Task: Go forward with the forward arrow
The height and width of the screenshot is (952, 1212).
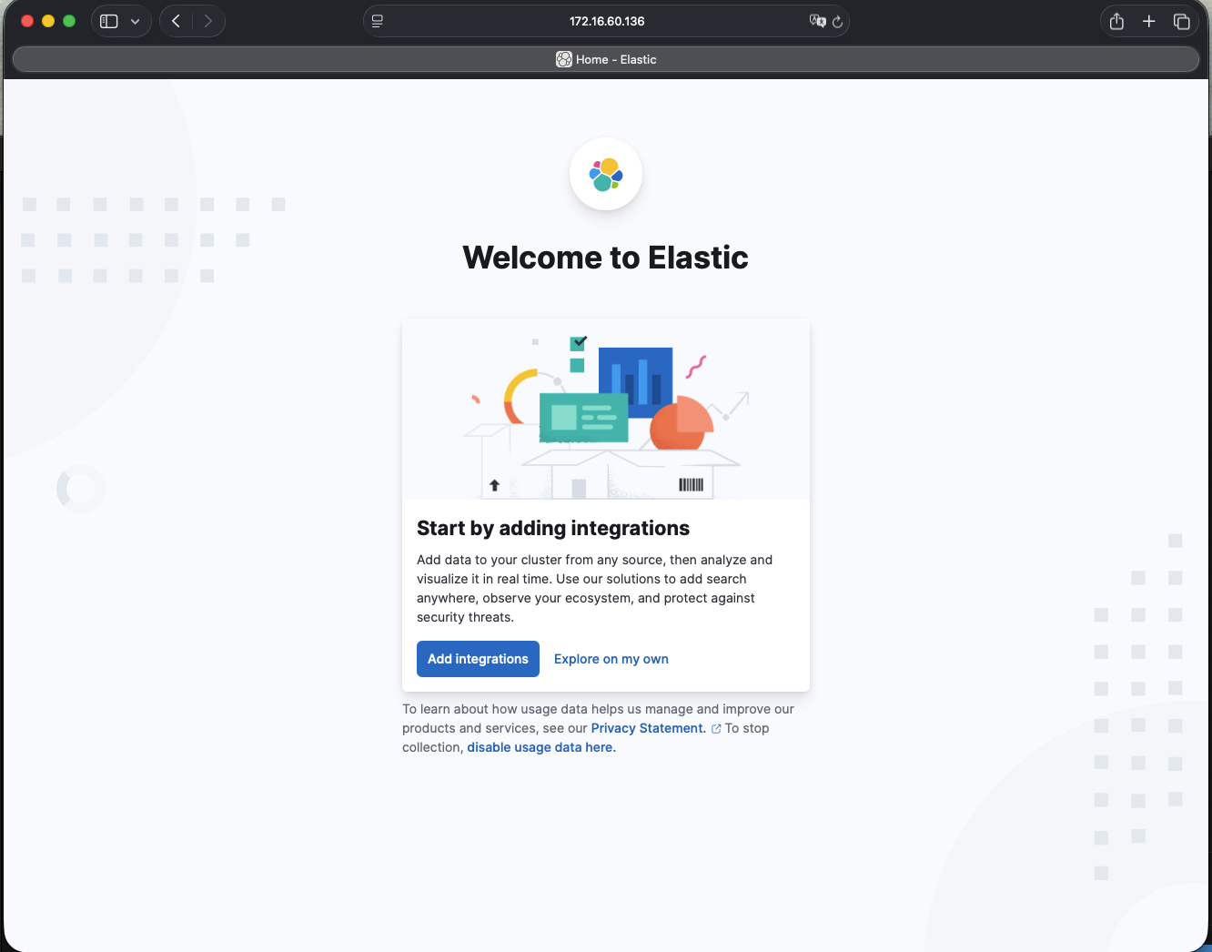Action: click(x=208, y=21)
